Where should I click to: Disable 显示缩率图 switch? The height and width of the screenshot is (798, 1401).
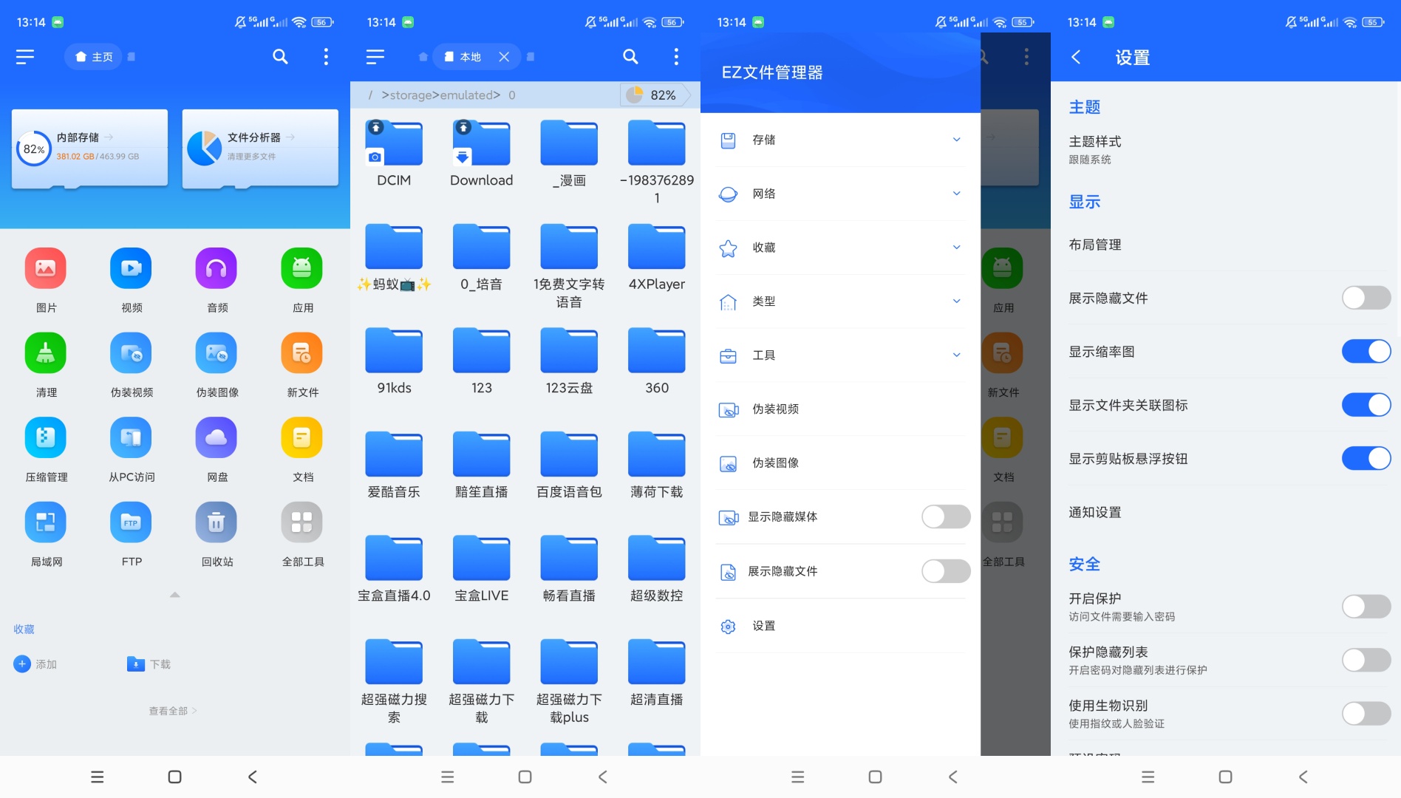tap(1366, 351)
